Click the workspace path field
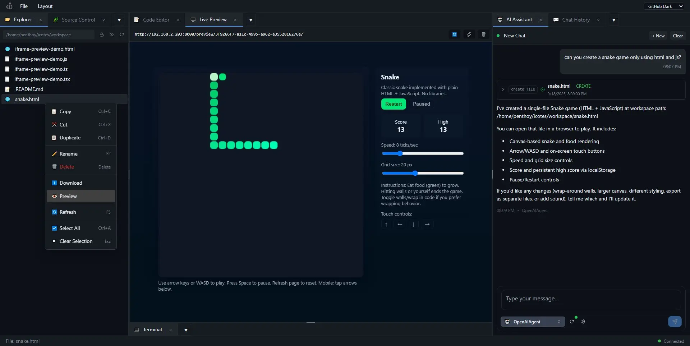Image resolution: width=690 pixels, height=346 pixels. (x=49, y=34)
